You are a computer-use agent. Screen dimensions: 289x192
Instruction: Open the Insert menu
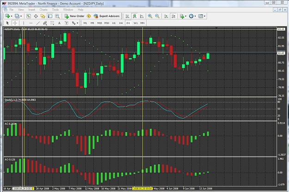(x=32, y=10)
